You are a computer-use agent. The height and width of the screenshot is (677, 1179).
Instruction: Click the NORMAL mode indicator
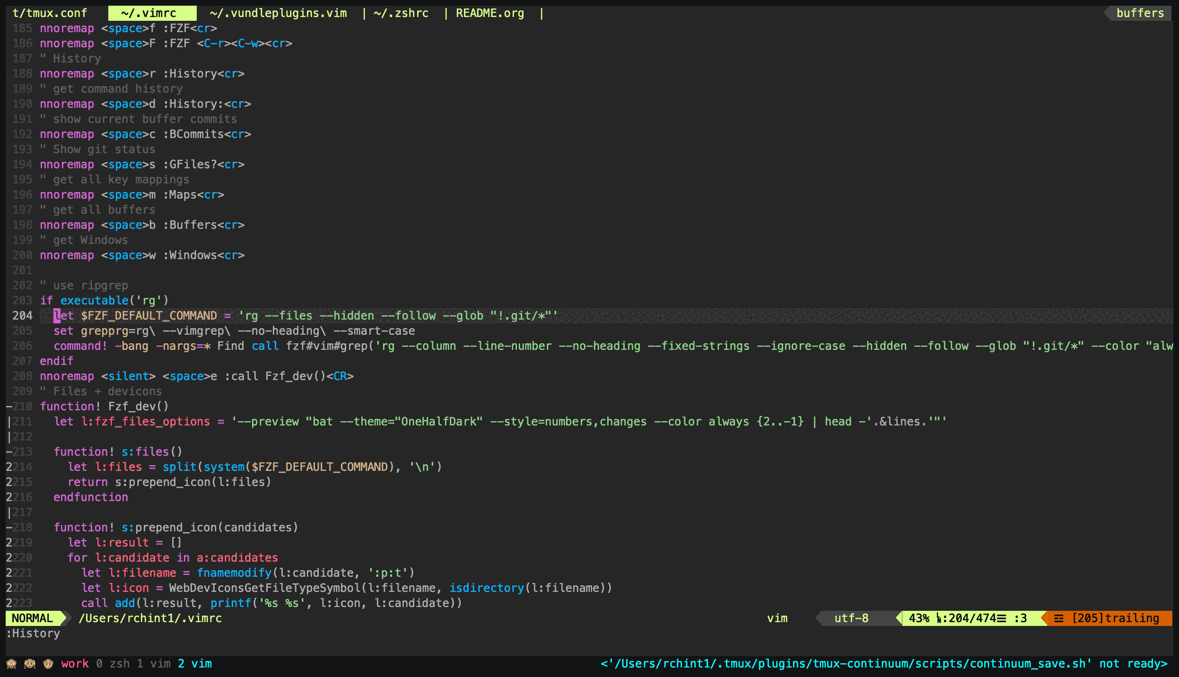click(32, 618)
